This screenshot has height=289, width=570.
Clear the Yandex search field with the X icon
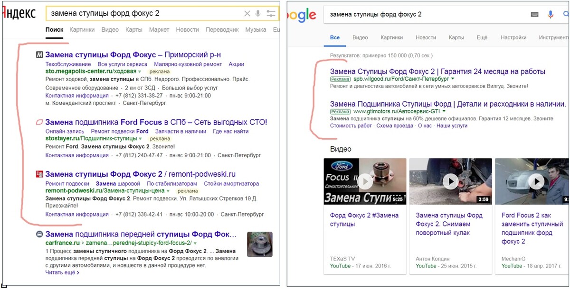click(247, 14)
